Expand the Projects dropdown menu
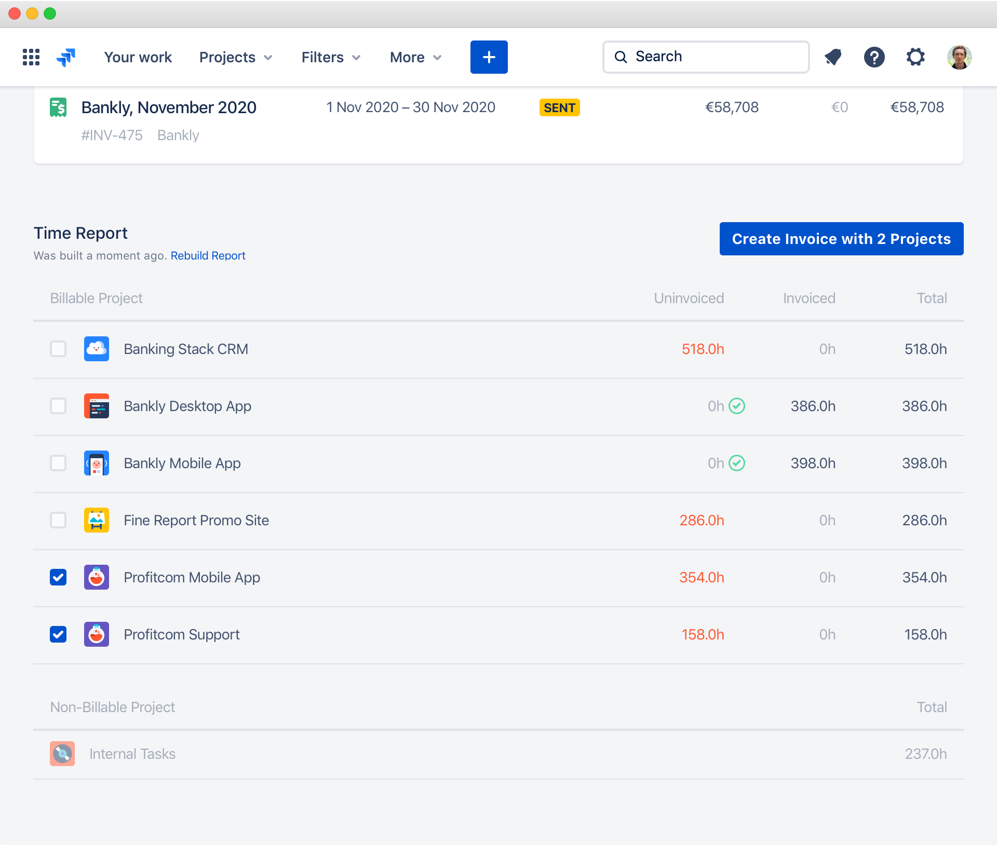 tap(236, 57)
